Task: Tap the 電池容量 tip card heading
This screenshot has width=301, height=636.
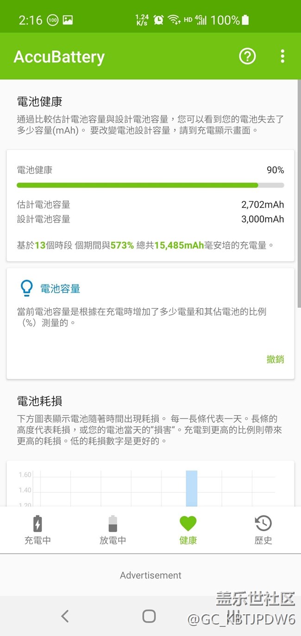Action: 60,288
